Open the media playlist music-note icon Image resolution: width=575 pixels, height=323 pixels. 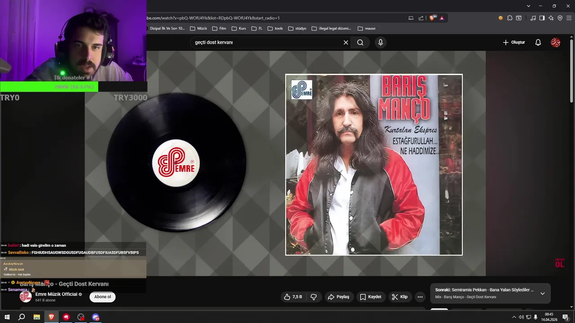click(533, 18)
